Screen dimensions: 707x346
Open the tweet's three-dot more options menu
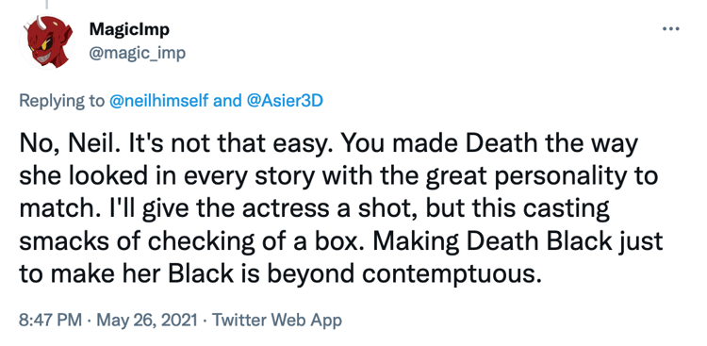tap(670, 29)
